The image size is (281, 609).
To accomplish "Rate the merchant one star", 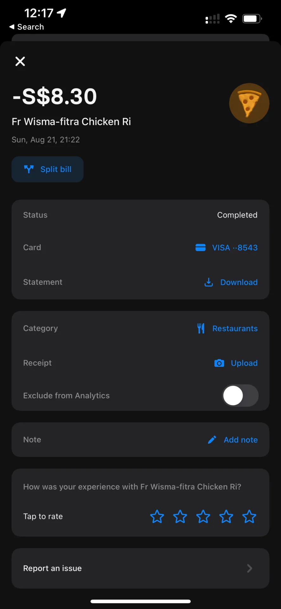I will (157, 516).
